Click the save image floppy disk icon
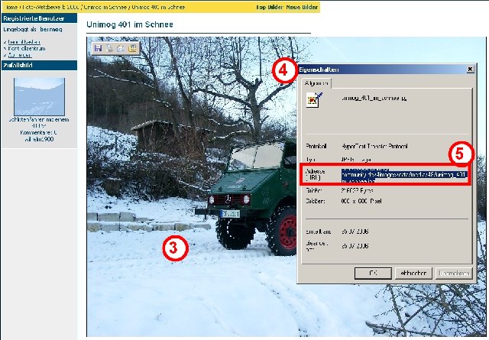489x340 pixels. tap(98, 48)
